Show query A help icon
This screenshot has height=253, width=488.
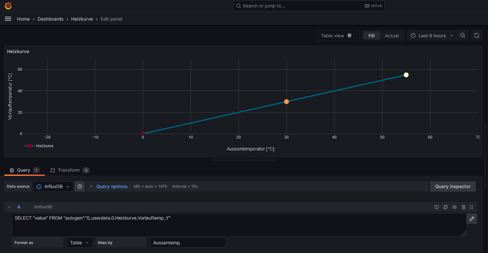pyautogui.click(x=437, y=207)
